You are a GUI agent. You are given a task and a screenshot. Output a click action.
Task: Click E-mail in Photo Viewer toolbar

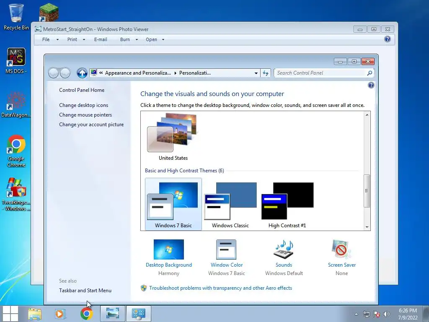(x=101, y=39)
